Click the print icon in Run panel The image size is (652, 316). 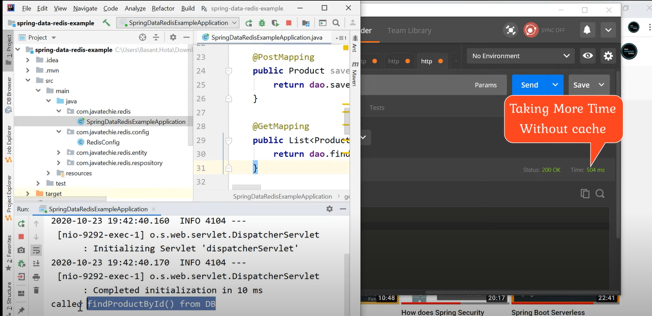click(x=36, y=277)
